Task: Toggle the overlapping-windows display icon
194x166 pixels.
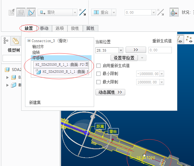Action: tap(21, 12)
